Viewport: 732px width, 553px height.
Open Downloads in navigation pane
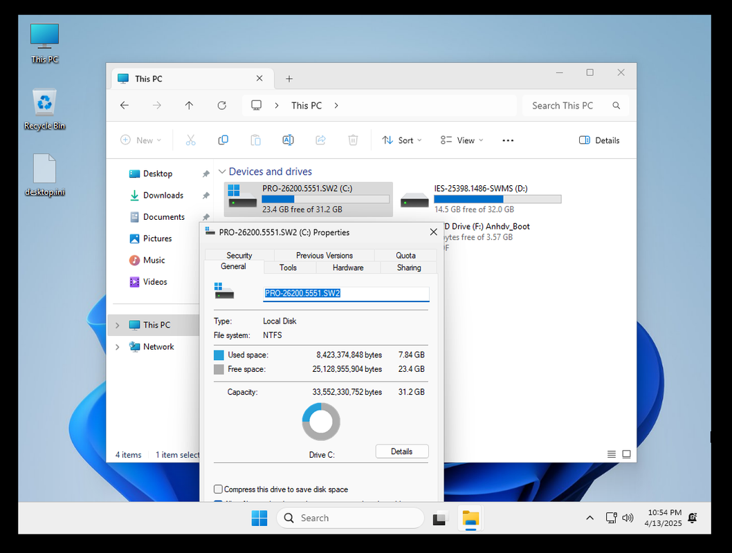click(163, 196)
